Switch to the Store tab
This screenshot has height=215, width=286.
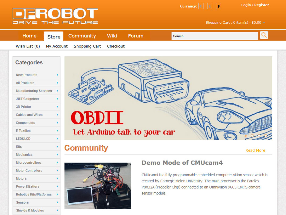pos(54,37)
